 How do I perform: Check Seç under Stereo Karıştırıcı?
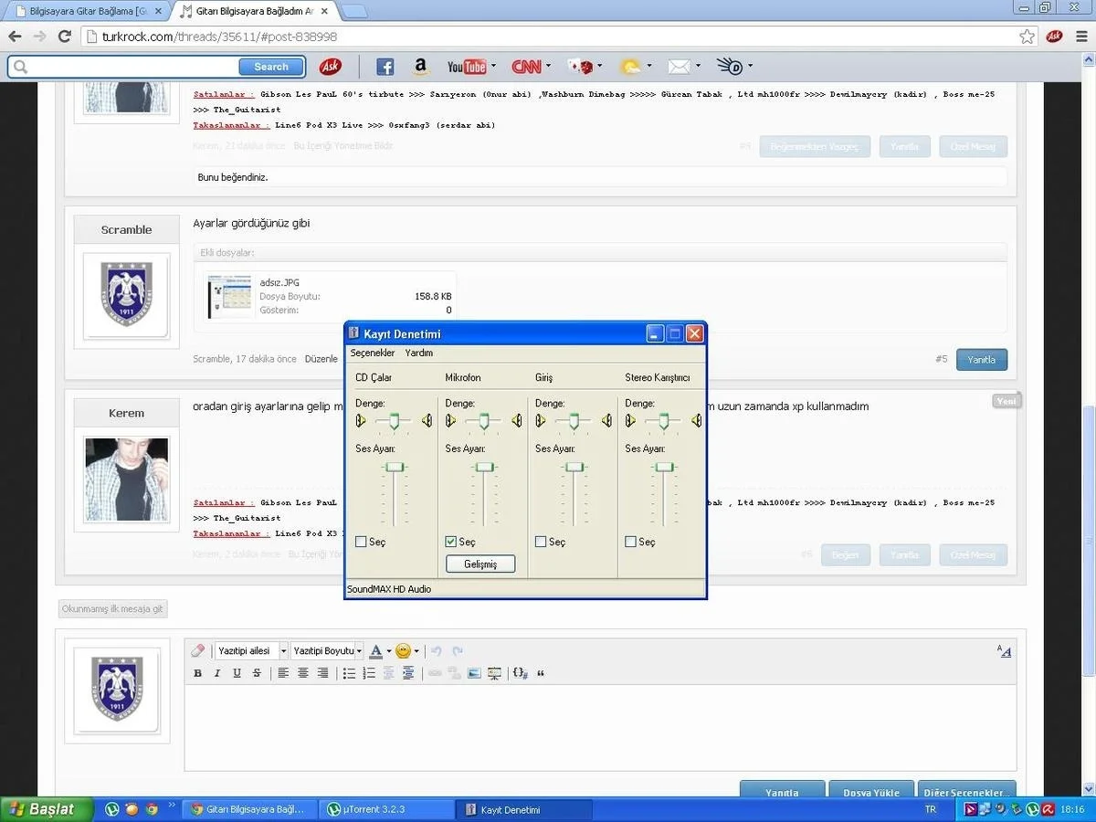(631, 542)
